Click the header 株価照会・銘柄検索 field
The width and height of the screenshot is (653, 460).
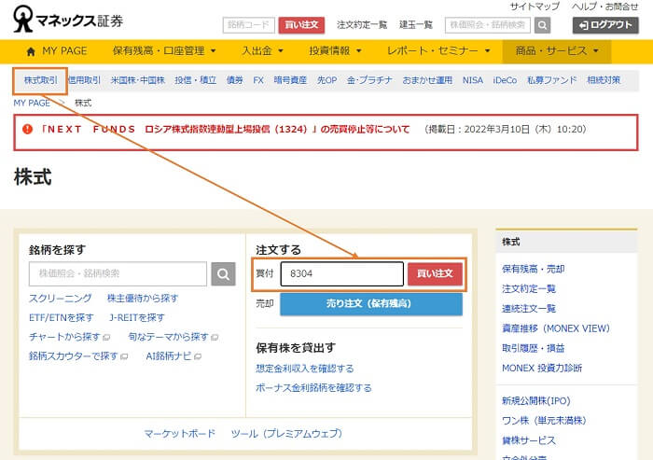tap(488, 25)
